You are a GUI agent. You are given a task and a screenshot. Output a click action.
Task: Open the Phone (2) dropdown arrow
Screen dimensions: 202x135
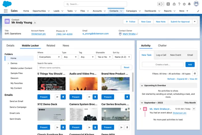[x=67, y=31]
